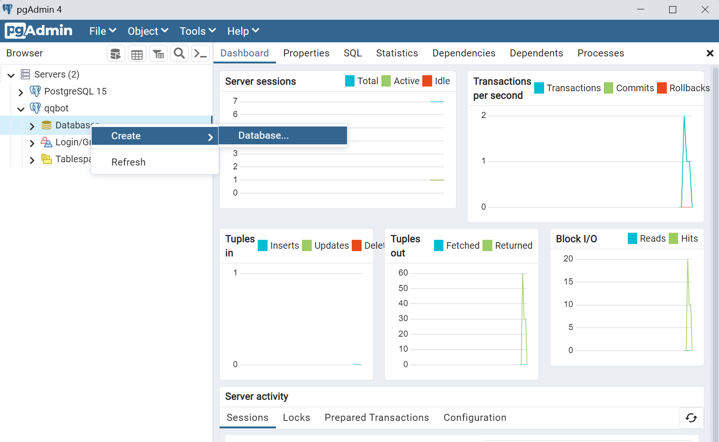Maximize the pgAdmin 4 window
Image resolution: width=719 pixels, height=442 pixels.
point(672,9)
